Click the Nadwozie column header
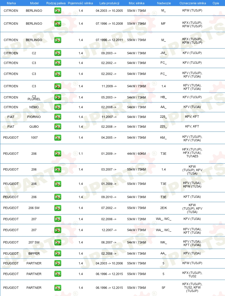 point(164,3)
